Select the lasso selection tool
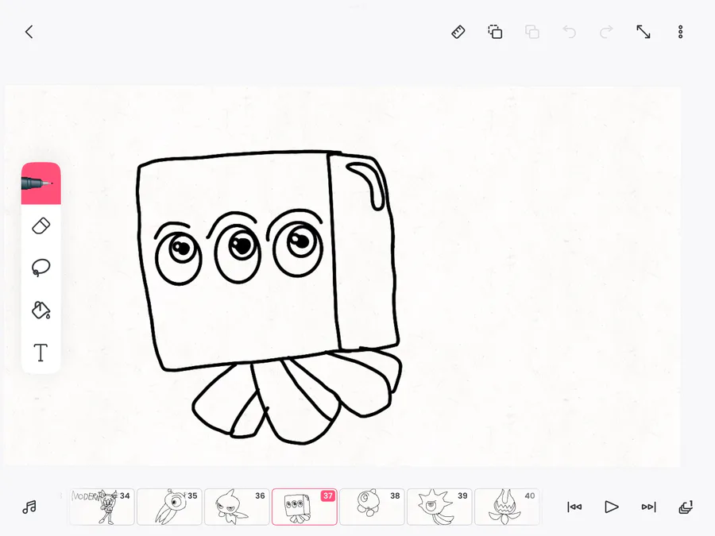The width and height of the screenshot is (715, 536). 41,268
